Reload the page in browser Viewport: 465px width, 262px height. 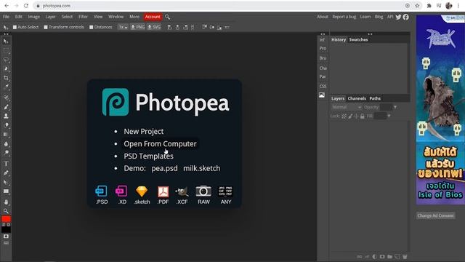point(26,6)
